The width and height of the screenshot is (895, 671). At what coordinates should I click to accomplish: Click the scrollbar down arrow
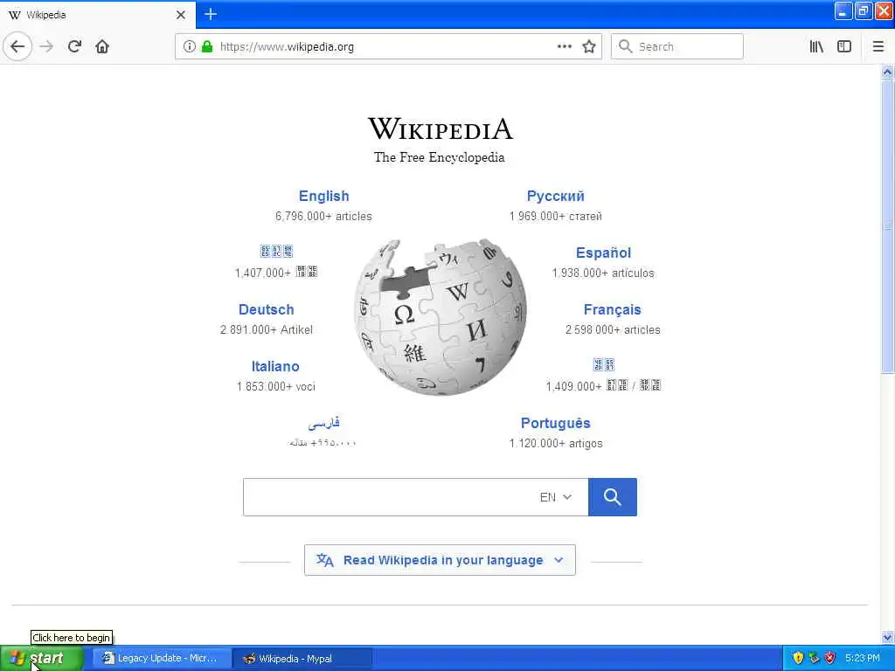tap(887, 637)
